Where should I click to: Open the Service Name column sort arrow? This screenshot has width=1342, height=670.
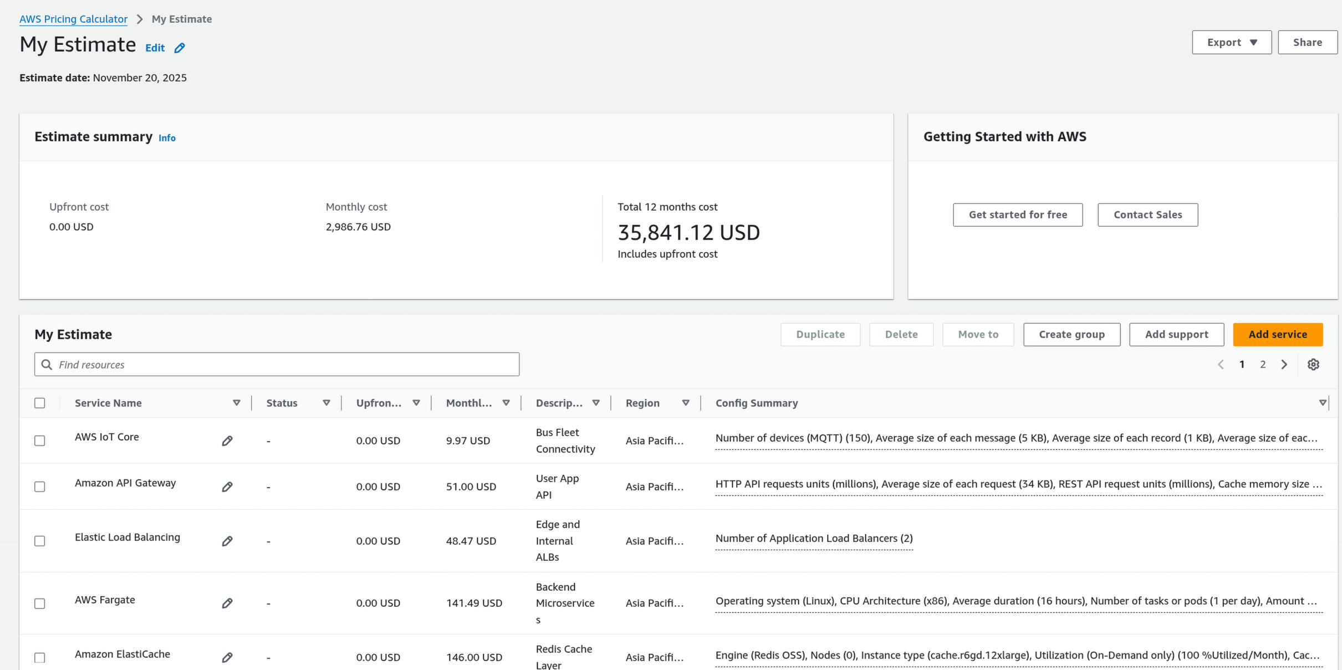tap(237, 403)
